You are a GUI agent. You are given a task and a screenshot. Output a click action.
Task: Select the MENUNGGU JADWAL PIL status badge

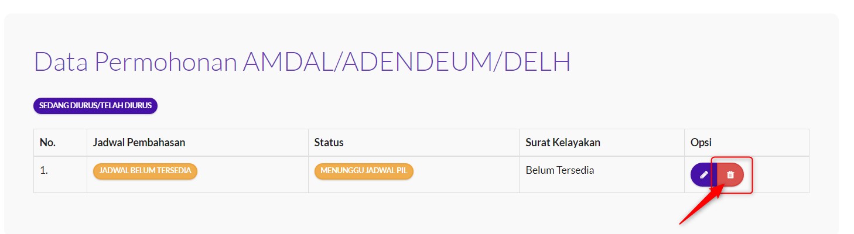pyautogui.click(x=364, y=171)
